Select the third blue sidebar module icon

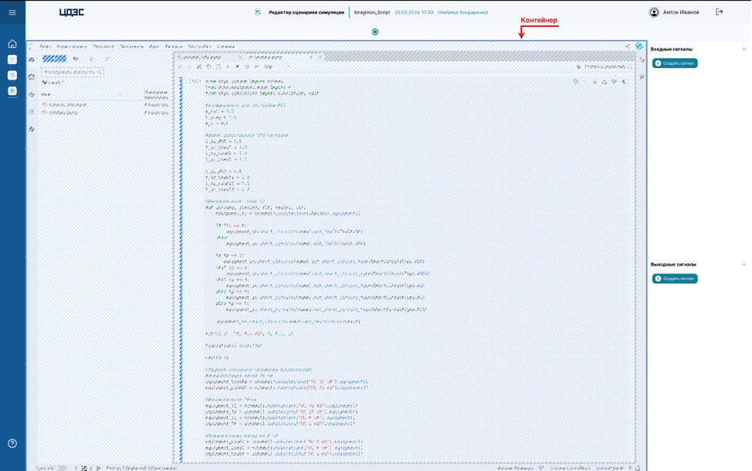coord(12,91)
